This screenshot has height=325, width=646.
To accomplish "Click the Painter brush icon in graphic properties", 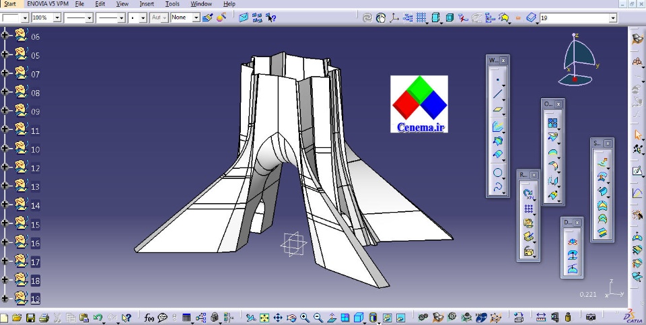I will point(207,17).
